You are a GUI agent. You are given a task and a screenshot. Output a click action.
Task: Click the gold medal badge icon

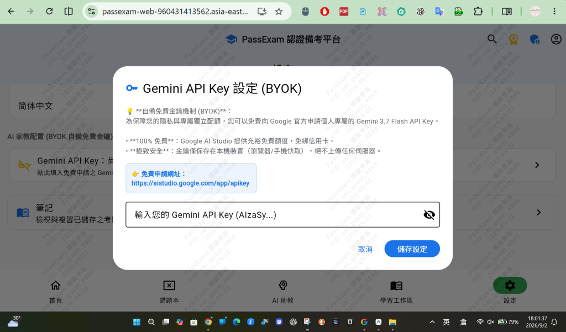(x=513, y=39)
